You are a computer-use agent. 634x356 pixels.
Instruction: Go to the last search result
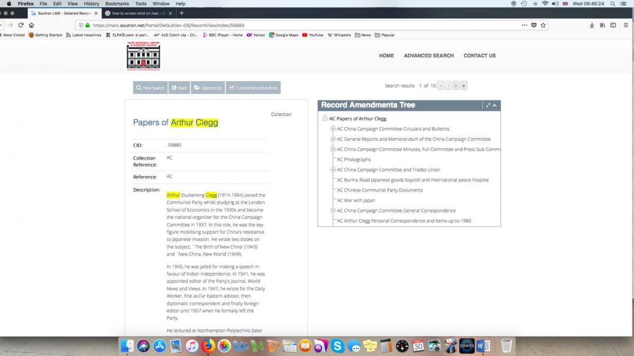pos(463,85)
